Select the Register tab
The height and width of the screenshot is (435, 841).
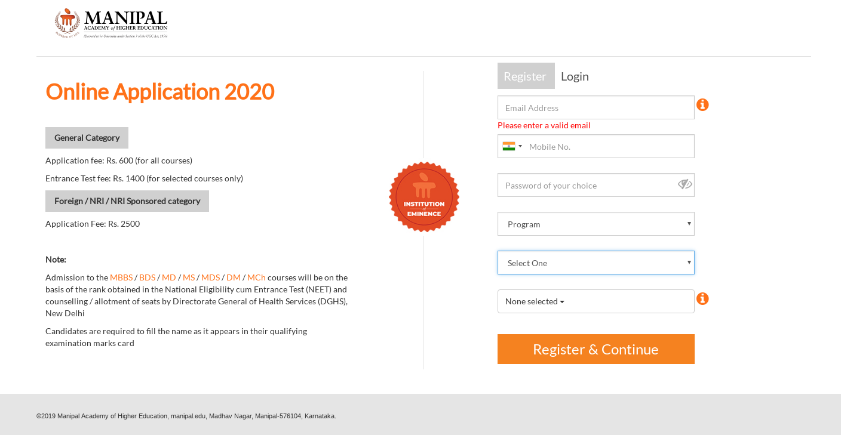pyautogui.click(x=526, y=76)
